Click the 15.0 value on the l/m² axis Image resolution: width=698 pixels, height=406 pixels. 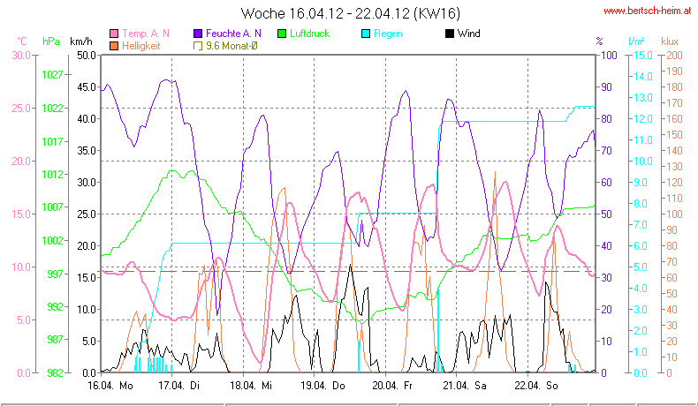point(643,56)
